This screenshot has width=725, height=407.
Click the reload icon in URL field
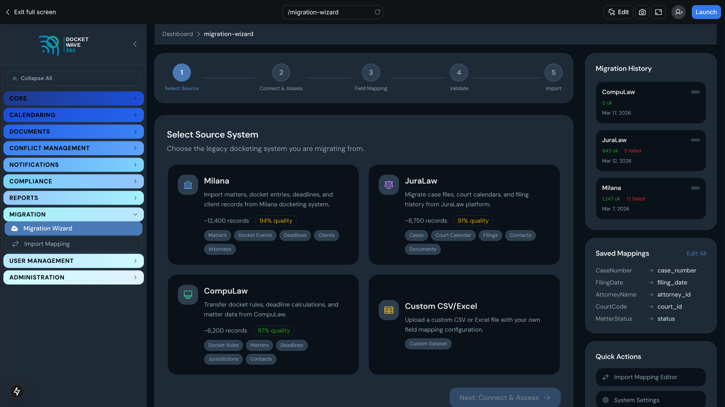(377, 12)
